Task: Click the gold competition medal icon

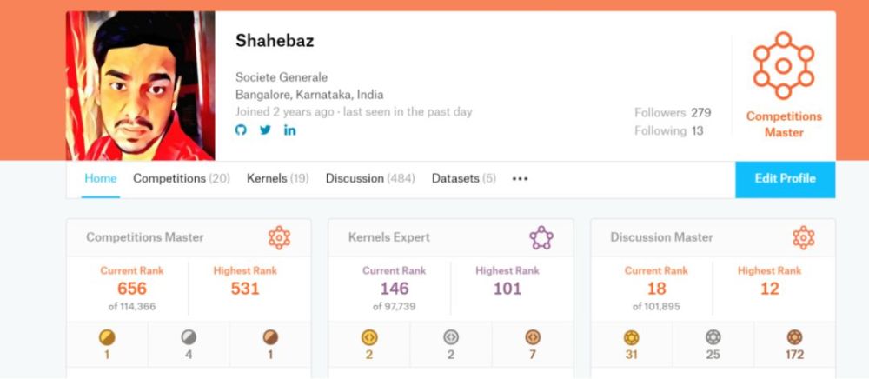Action: (x=107, y=337)
